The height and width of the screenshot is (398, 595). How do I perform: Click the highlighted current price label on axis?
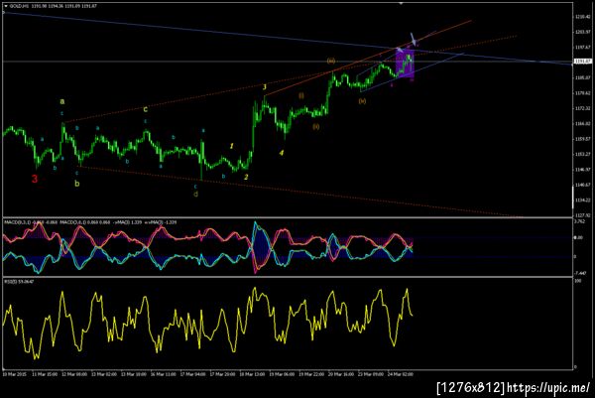(582, 62)
